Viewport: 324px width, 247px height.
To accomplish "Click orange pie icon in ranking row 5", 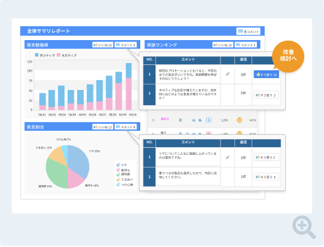I will click(x=240, y=120).
